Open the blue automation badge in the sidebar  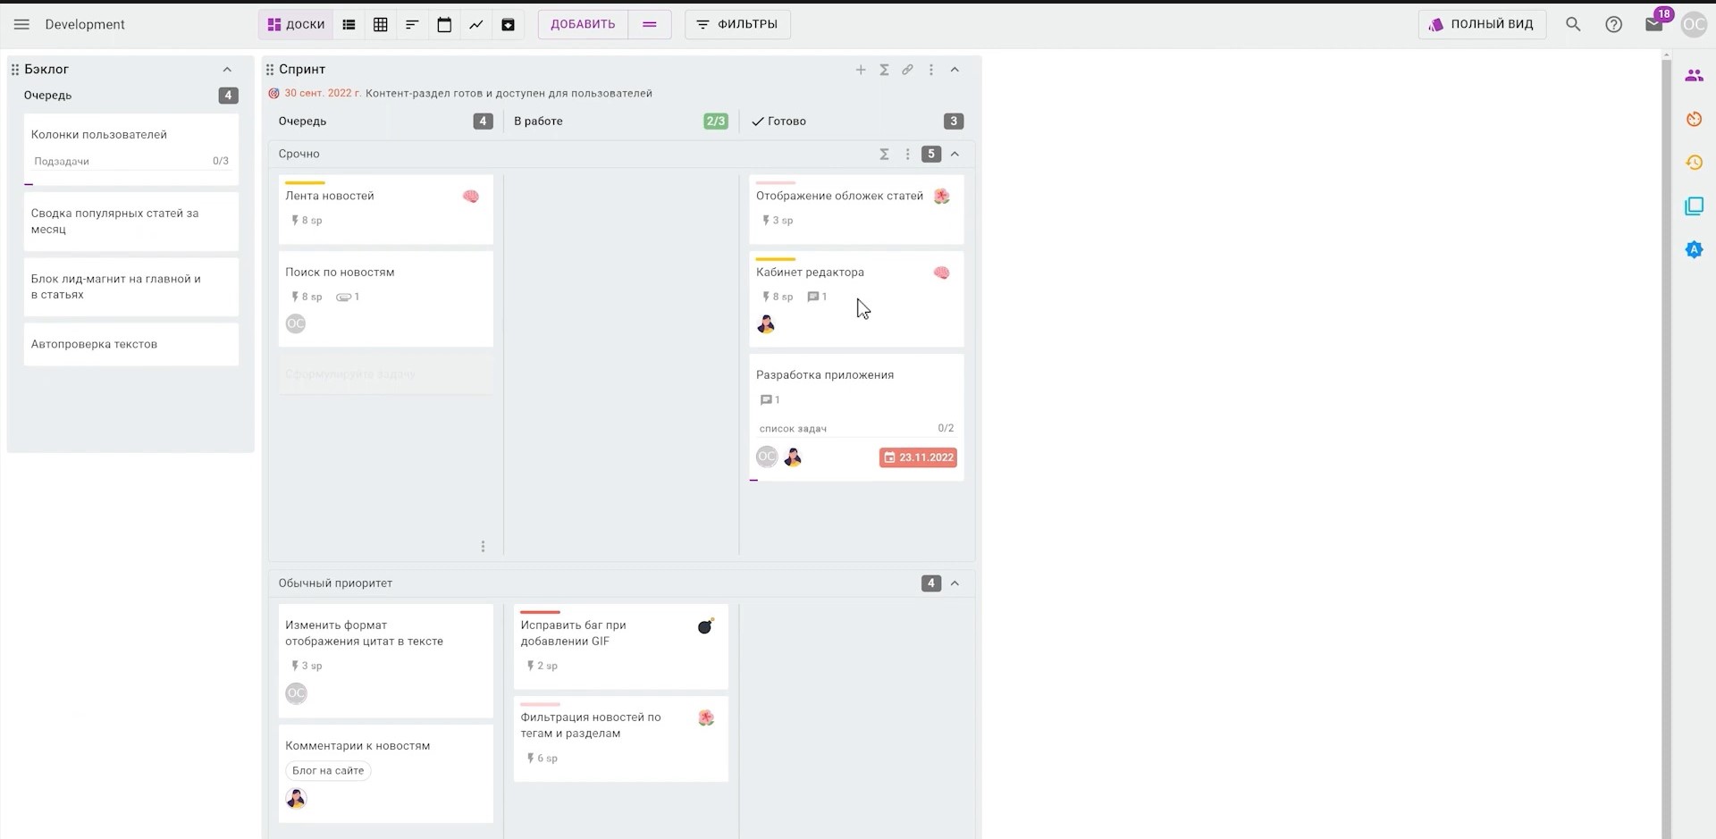[x=1694, y=250]
